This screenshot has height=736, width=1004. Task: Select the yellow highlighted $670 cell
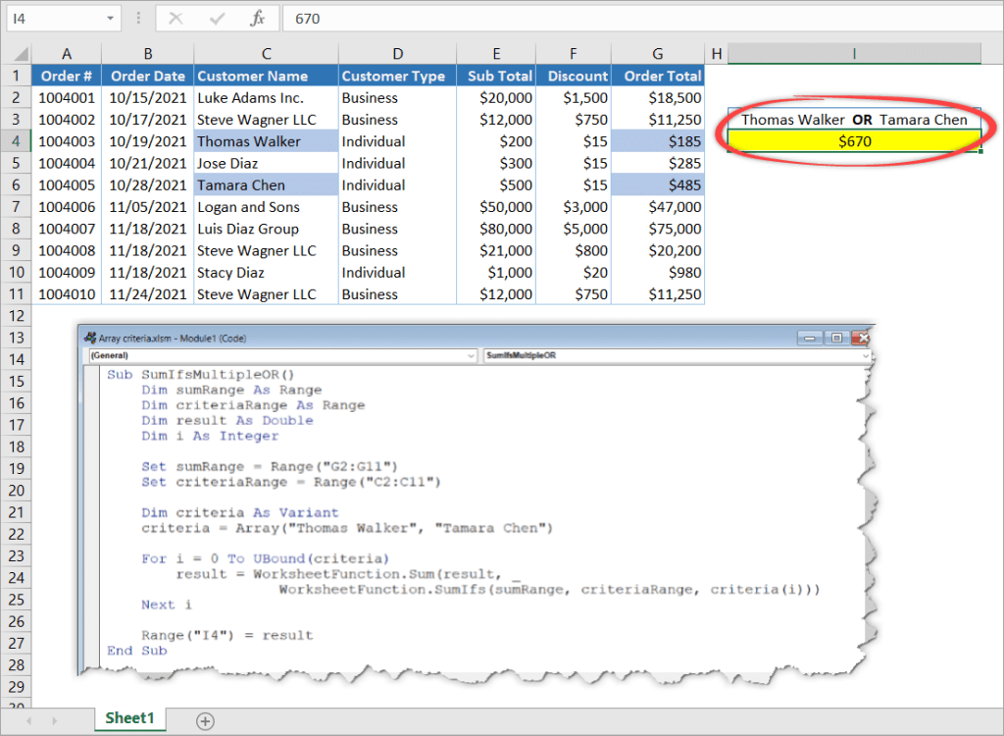(854, 140)
